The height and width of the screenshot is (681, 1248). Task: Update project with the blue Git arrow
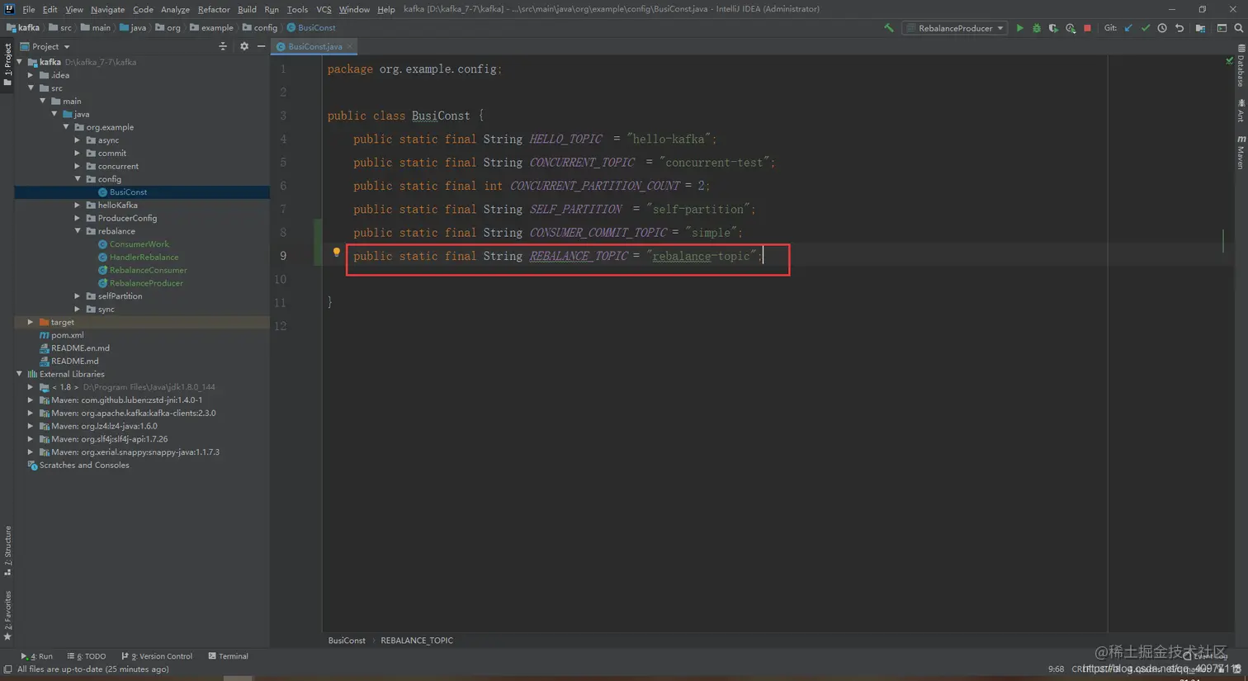1128,28
